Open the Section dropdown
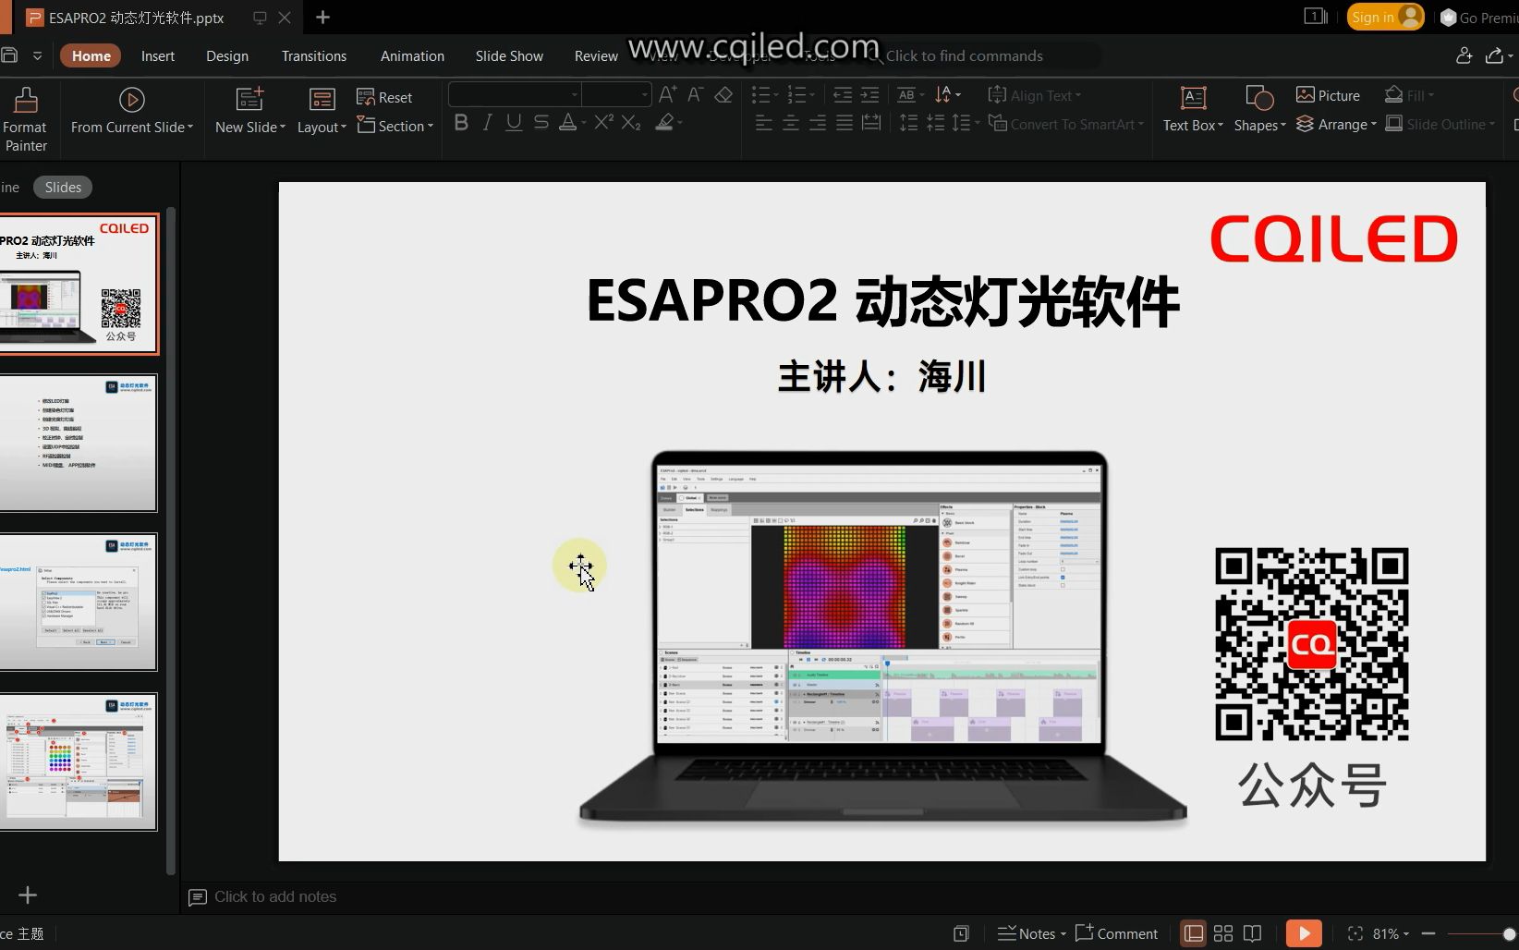Screen dimensions: 1519x950 pyautogui.click(x=395, y=126)
